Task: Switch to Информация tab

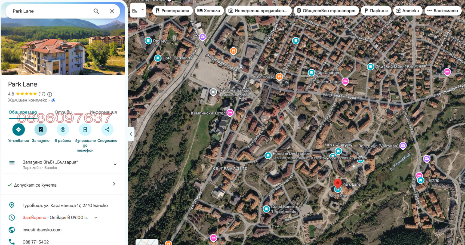Action: click(x=103, y=112)
